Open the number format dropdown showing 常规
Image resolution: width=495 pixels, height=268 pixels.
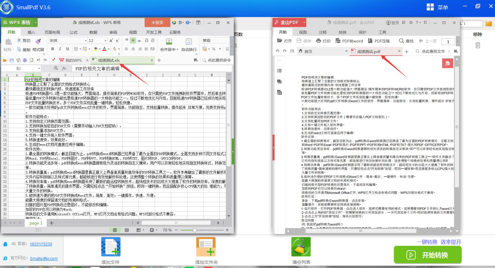click(215, 41)
